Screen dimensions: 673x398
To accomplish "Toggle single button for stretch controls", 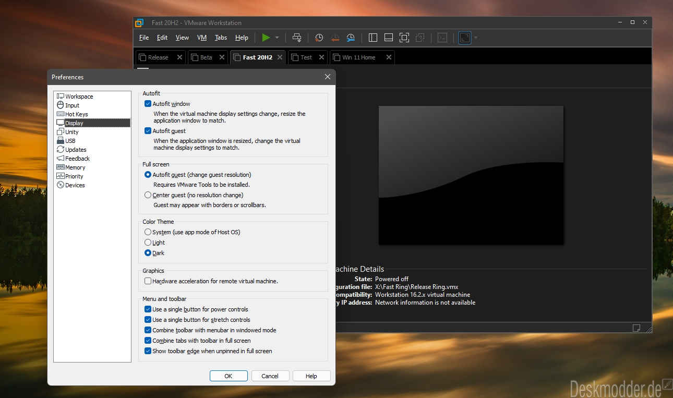I will pyautogui.click(x=148, y=320).
